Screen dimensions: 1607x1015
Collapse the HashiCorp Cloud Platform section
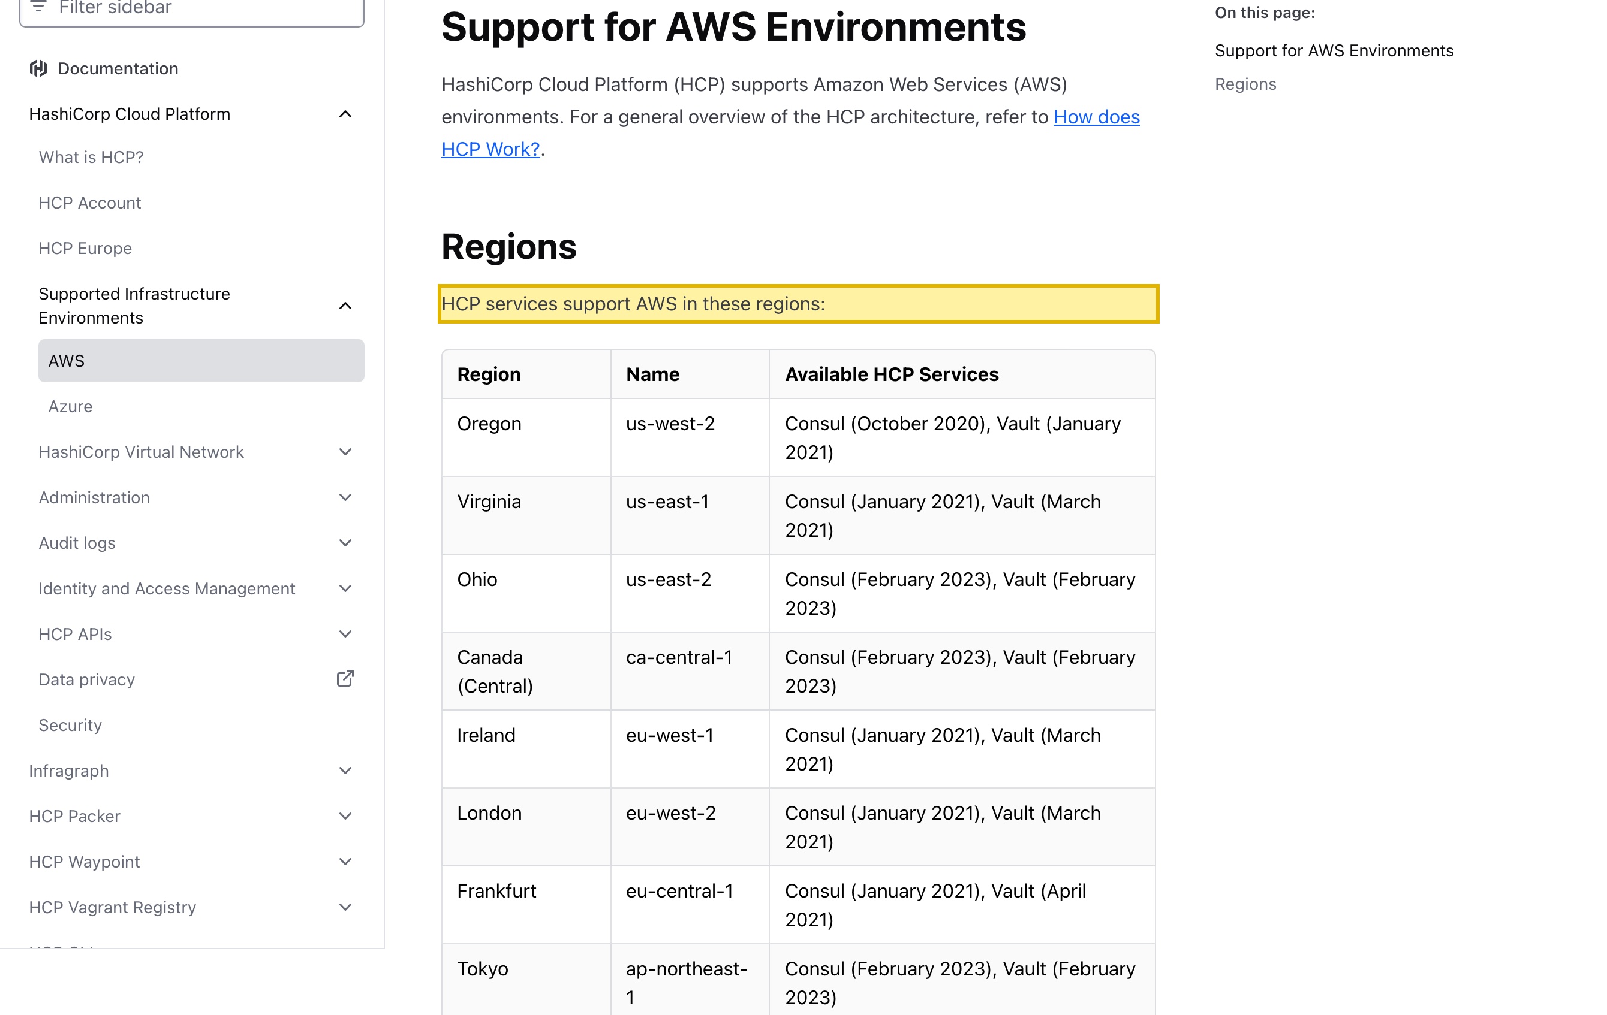(345, 114)
